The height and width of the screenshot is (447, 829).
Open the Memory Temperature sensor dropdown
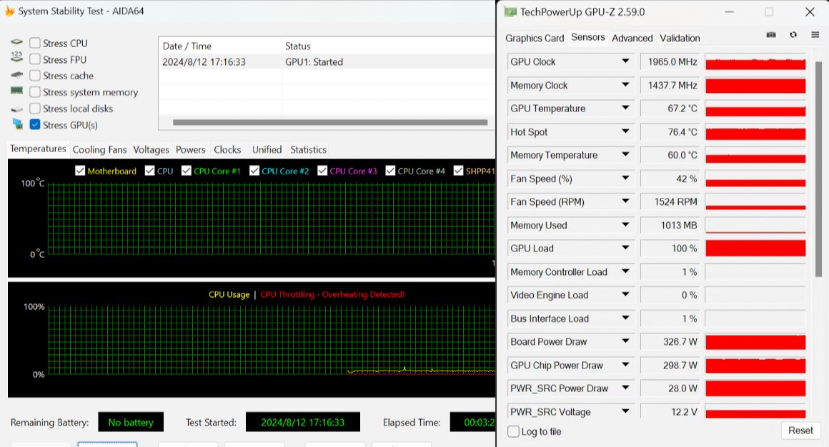(625, 155)
